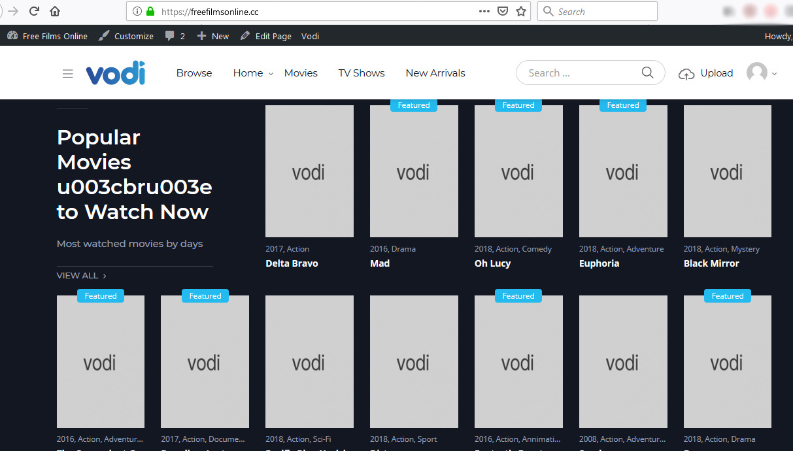The width and height of the screenshot is (793, 451).
Task: Open Delta Bravo poster thumbnail
Action: tap(309, 171)
